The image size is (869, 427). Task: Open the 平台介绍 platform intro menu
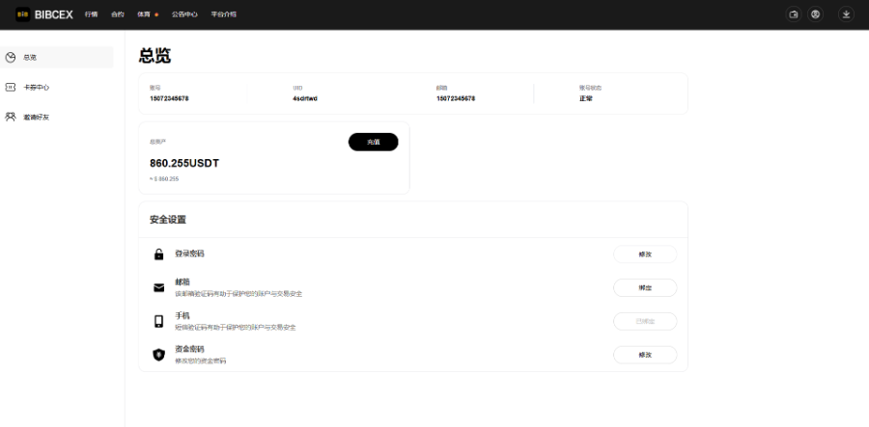tap(224, 14)
